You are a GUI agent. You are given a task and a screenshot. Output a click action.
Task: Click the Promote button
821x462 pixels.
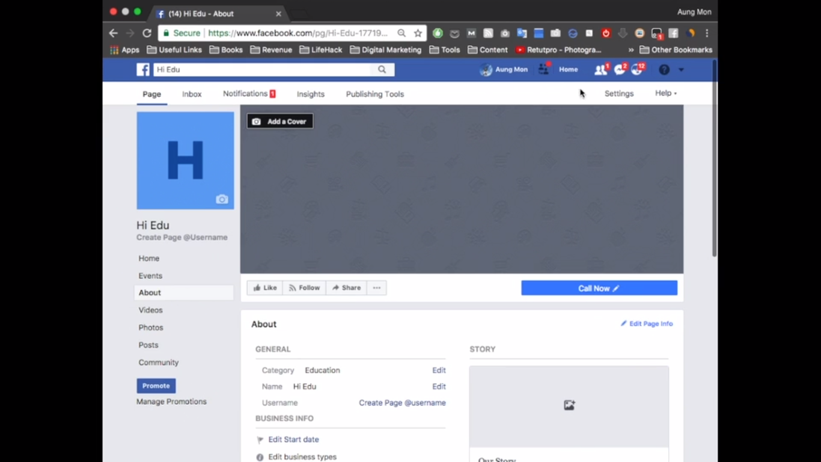pos(156,386)
